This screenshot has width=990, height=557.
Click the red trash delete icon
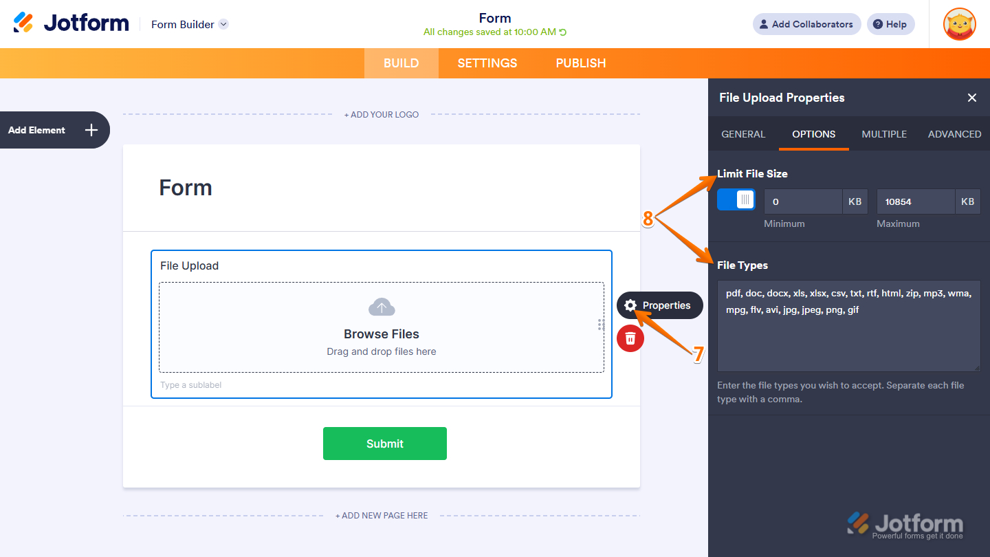[x=630, y=338]
